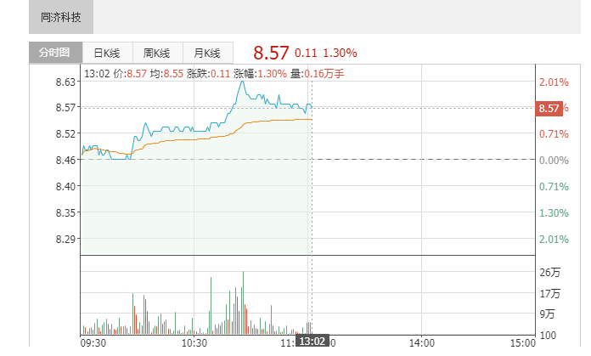Click the red 8.57 price tag on right axis

[x=549, y=109]
